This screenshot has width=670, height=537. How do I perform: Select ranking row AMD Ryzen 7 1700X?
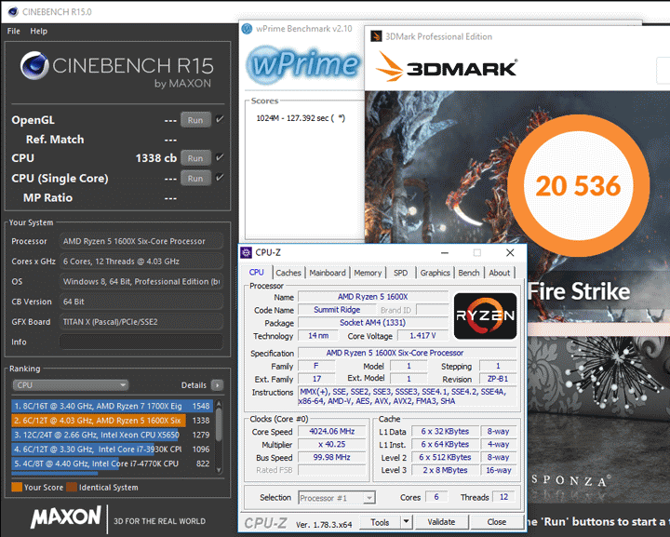pos(112,406)
